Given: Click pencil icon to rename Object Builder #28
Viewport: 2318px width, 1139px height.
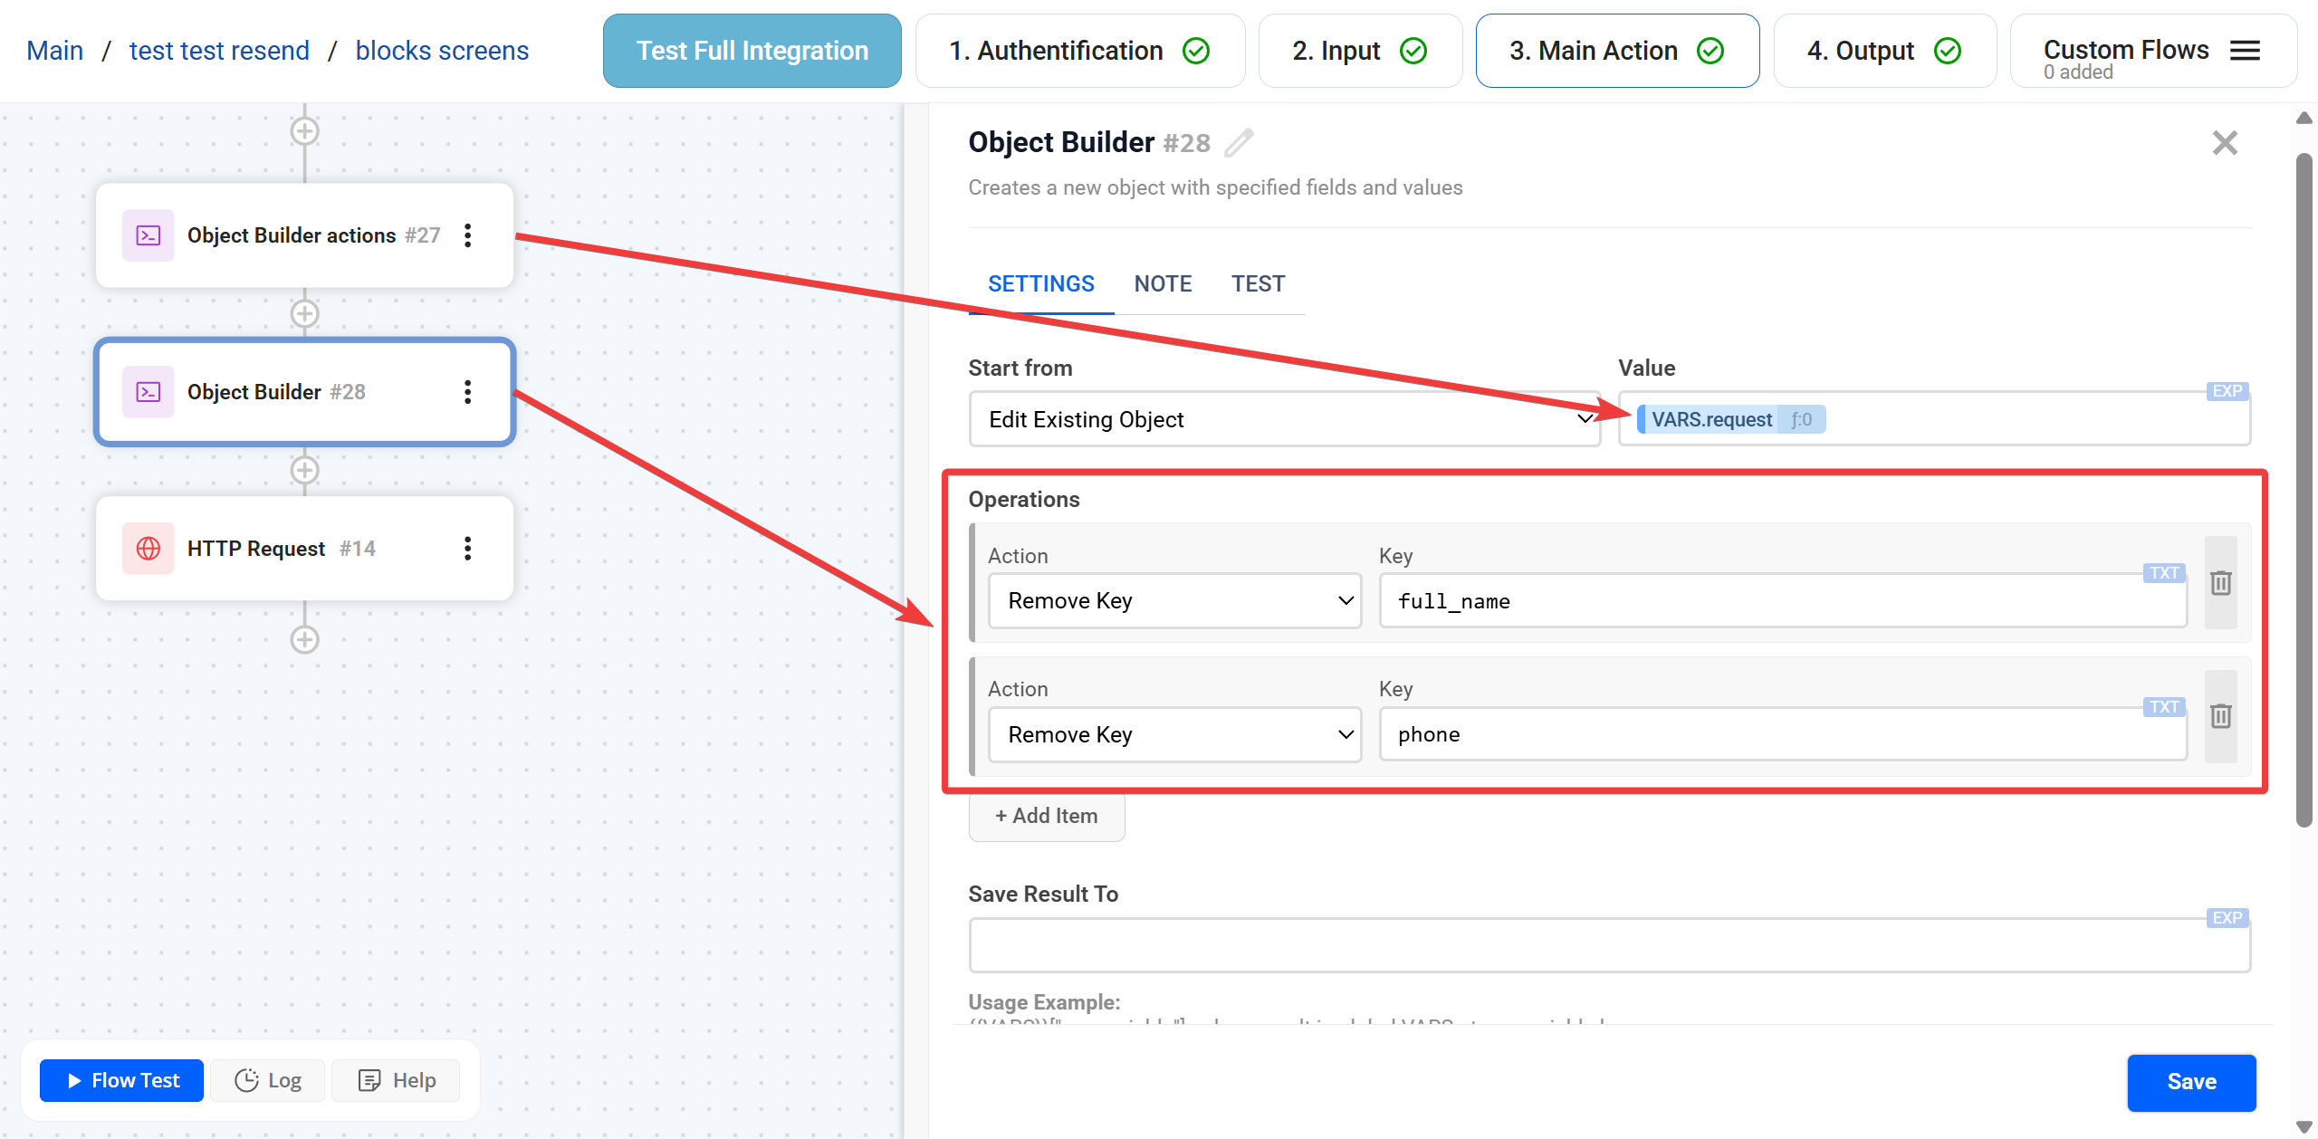Looking at the screenshot, I should tap(1239, 143).
